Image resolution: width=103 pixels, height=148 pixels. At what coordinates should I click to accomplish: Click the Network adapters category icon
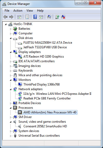pyautogui.click(x=15, y=89)
